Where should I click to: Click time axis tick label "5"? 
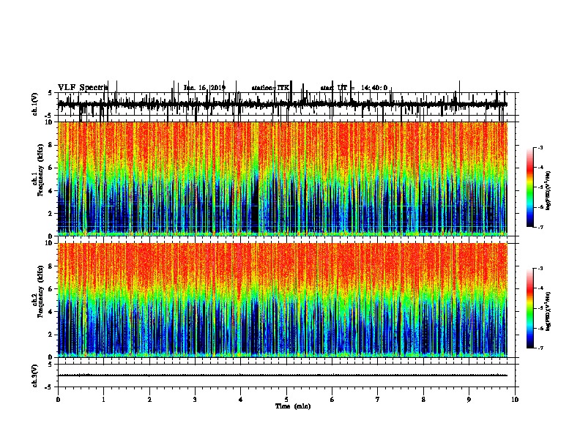coord(286,400)
